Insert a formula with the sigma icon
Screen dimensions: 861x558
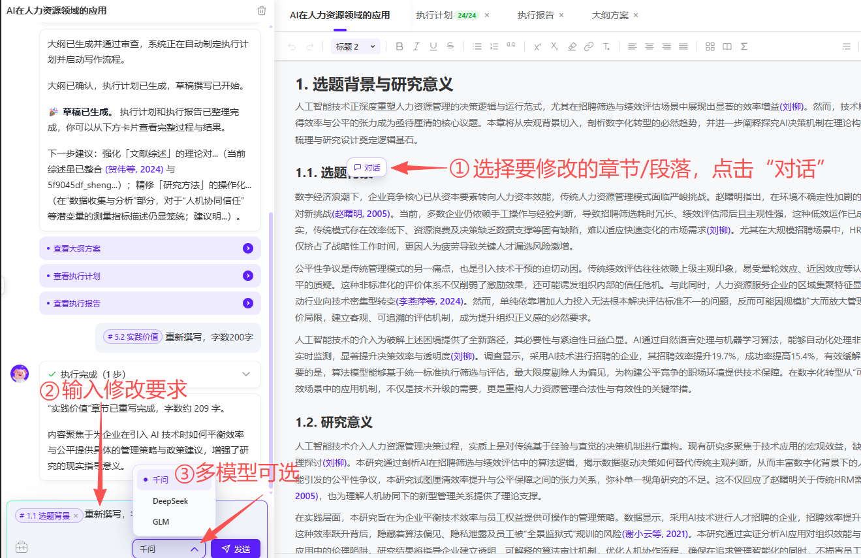pyautogui.click(x=744, y=46)
